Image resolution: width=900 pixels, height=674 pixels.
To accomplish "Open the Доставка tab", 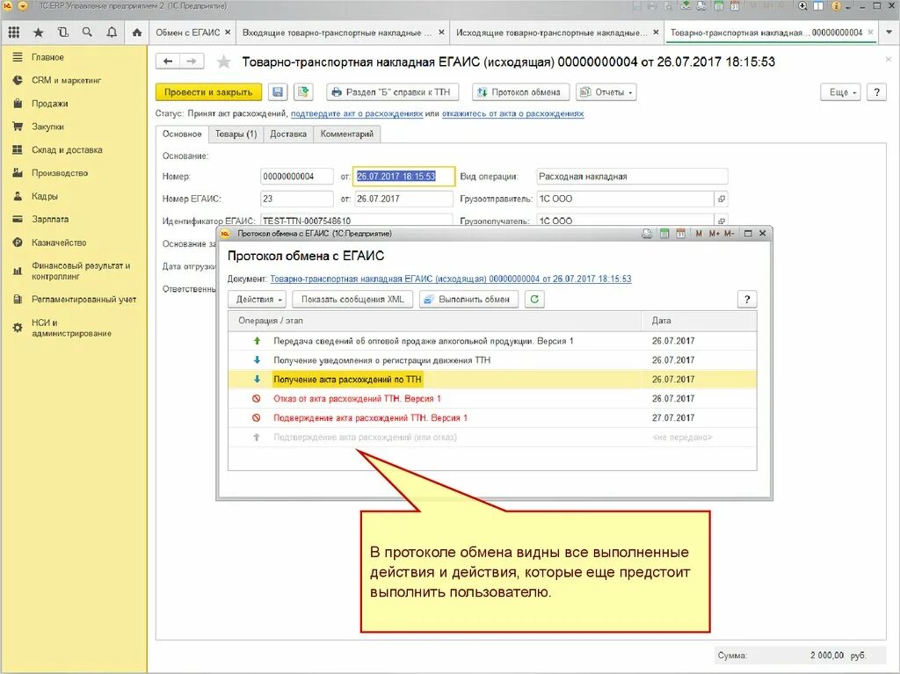I will point(288,134).
